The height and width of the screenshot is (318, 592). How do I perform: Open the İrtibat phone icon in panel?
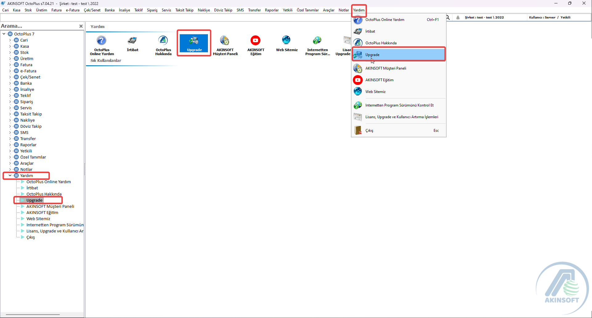133,43
